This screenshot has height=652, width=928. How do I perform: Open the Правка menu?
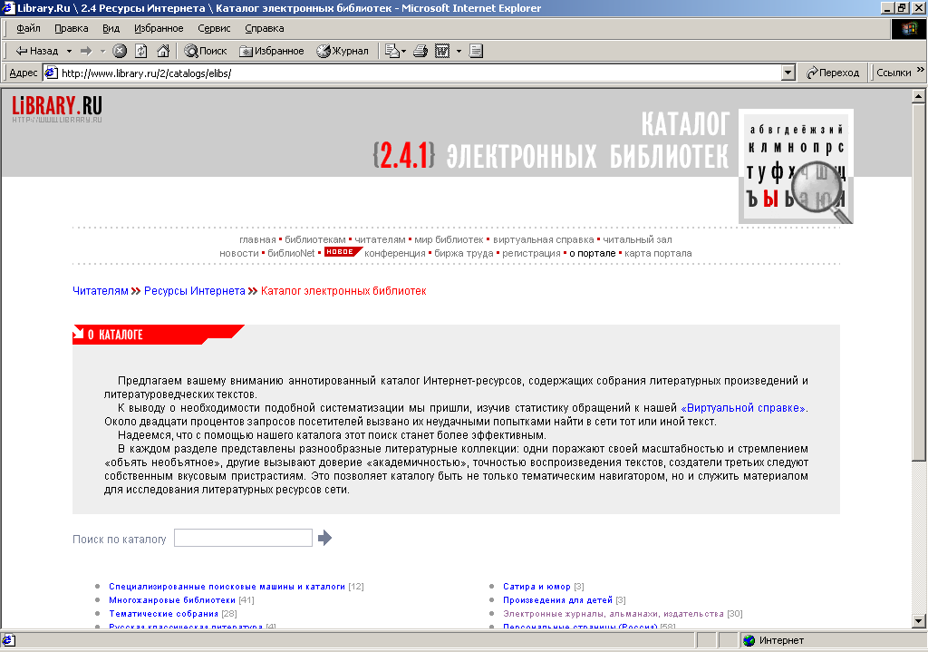[72, 28]
